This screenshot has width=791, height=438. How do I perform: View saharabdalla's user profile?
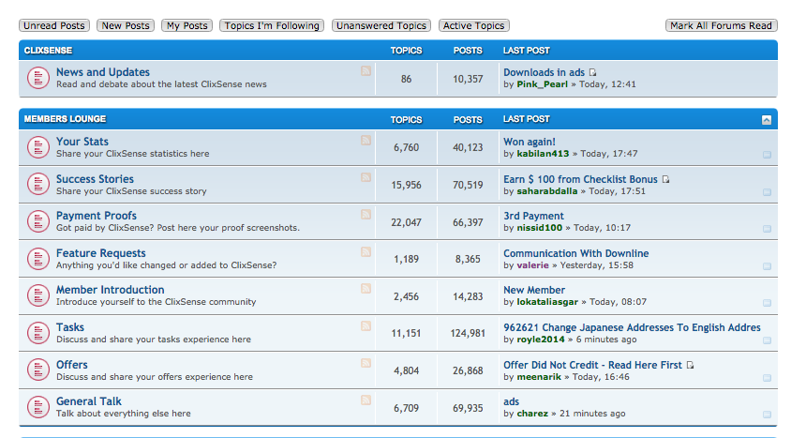(x=547, y=190)
